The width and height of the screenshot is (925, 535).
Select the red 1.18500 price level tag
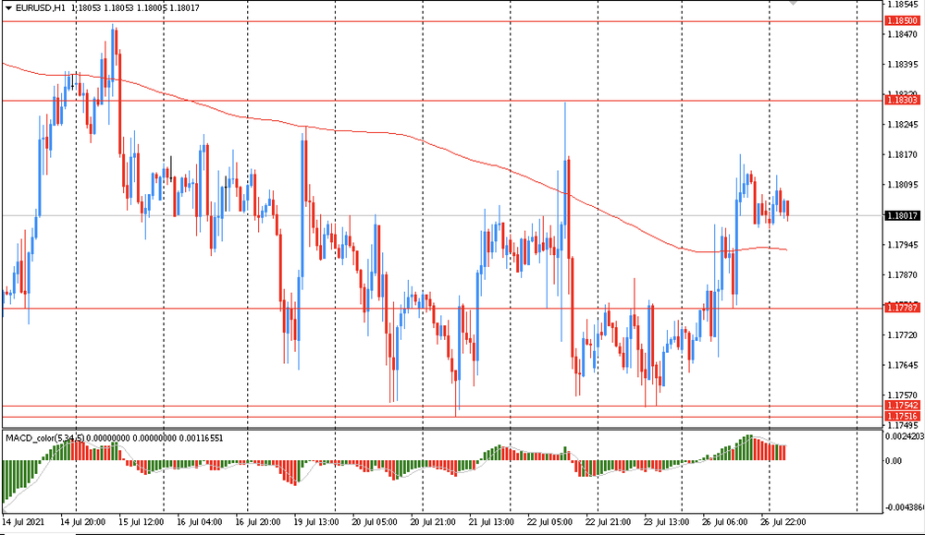[x=903, y=21]
